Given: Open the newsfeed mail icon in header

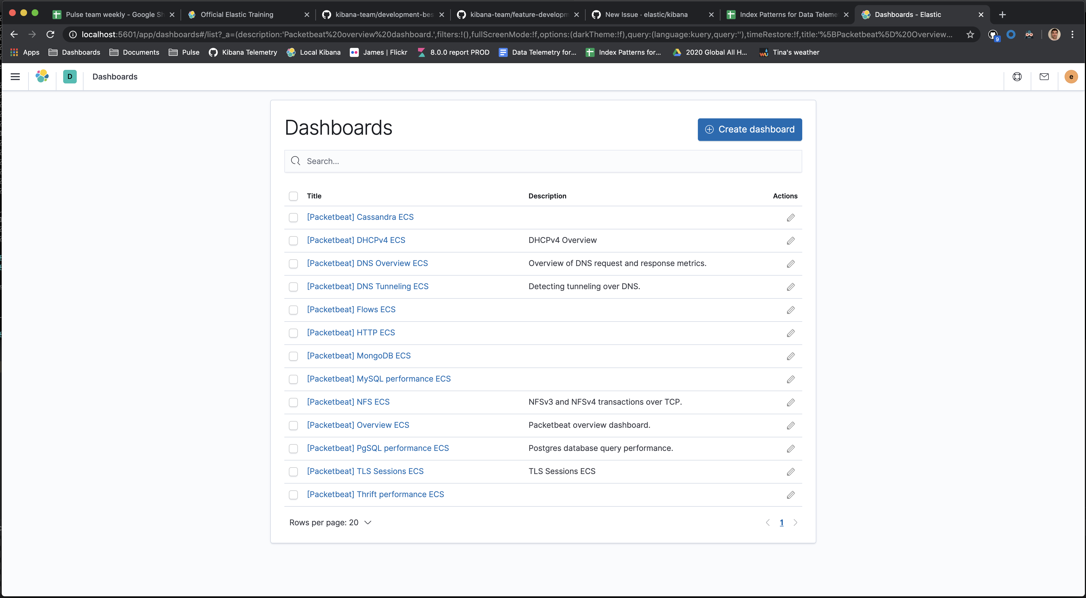Looking at the screenshot, I should 1044,77.
